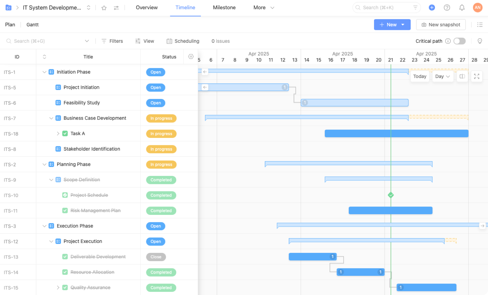Create a New snapshot
Screen dimensions: 488x295
pos(441,25)
